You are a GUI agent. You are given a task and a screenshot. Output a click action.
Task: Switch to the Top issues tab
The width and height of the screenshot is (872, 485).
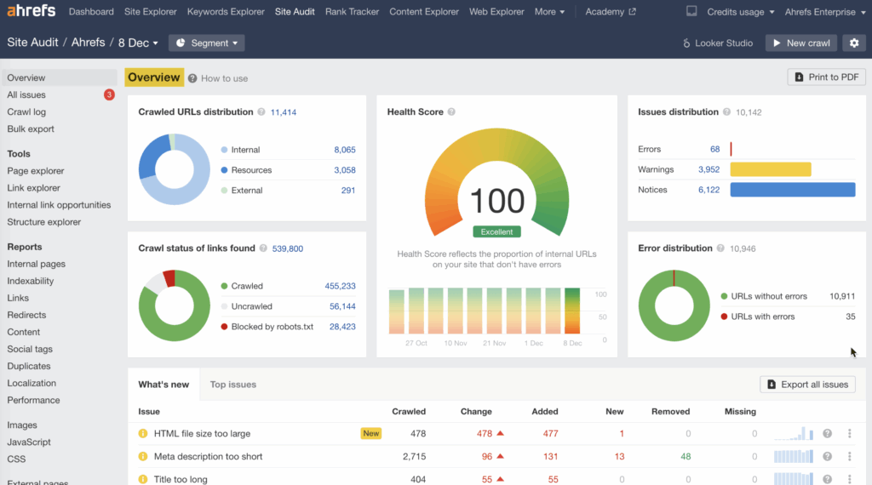coord(233,385)
